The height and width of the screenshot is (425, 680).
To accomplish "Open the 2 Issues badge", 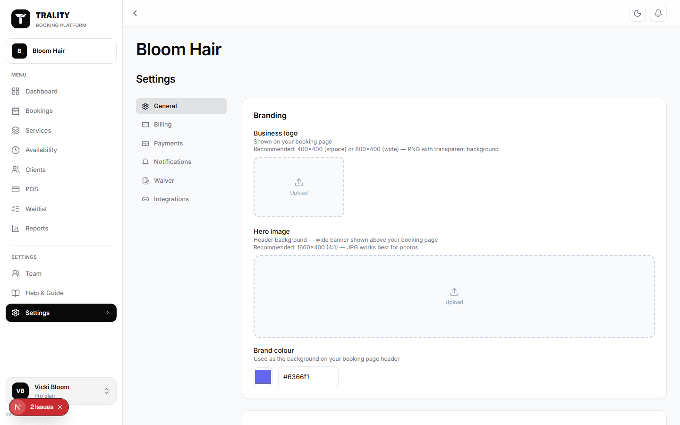I will click(42, 407).
